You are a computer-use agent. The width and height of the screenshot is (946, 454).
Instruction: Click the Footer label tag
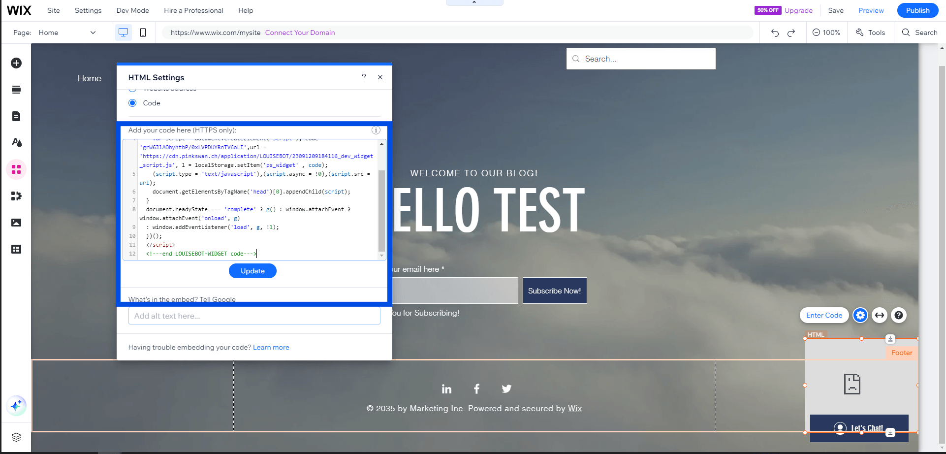pos(902,353)
